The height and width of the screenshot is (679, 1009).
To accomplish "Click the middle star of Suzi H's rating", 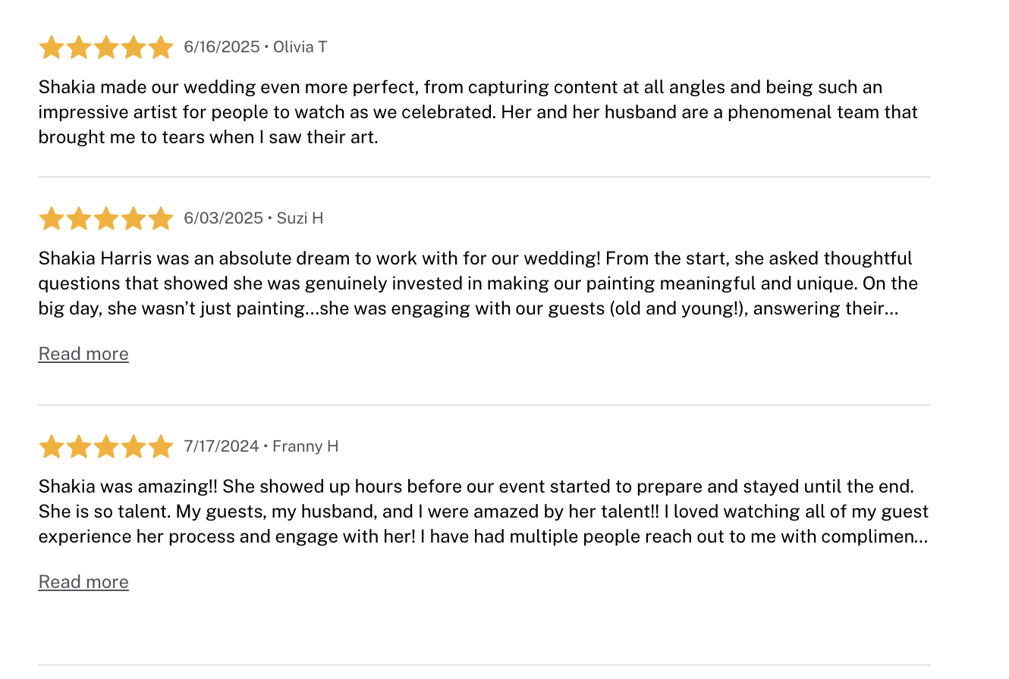I will tap(106, 219).
